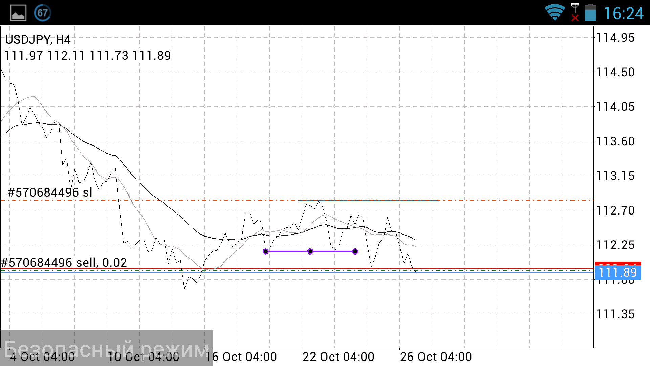The height and width of the screenshot is (366, 650).
Task: Tap the 26 Oct 04:00 time label
Action: click(436, 357)
